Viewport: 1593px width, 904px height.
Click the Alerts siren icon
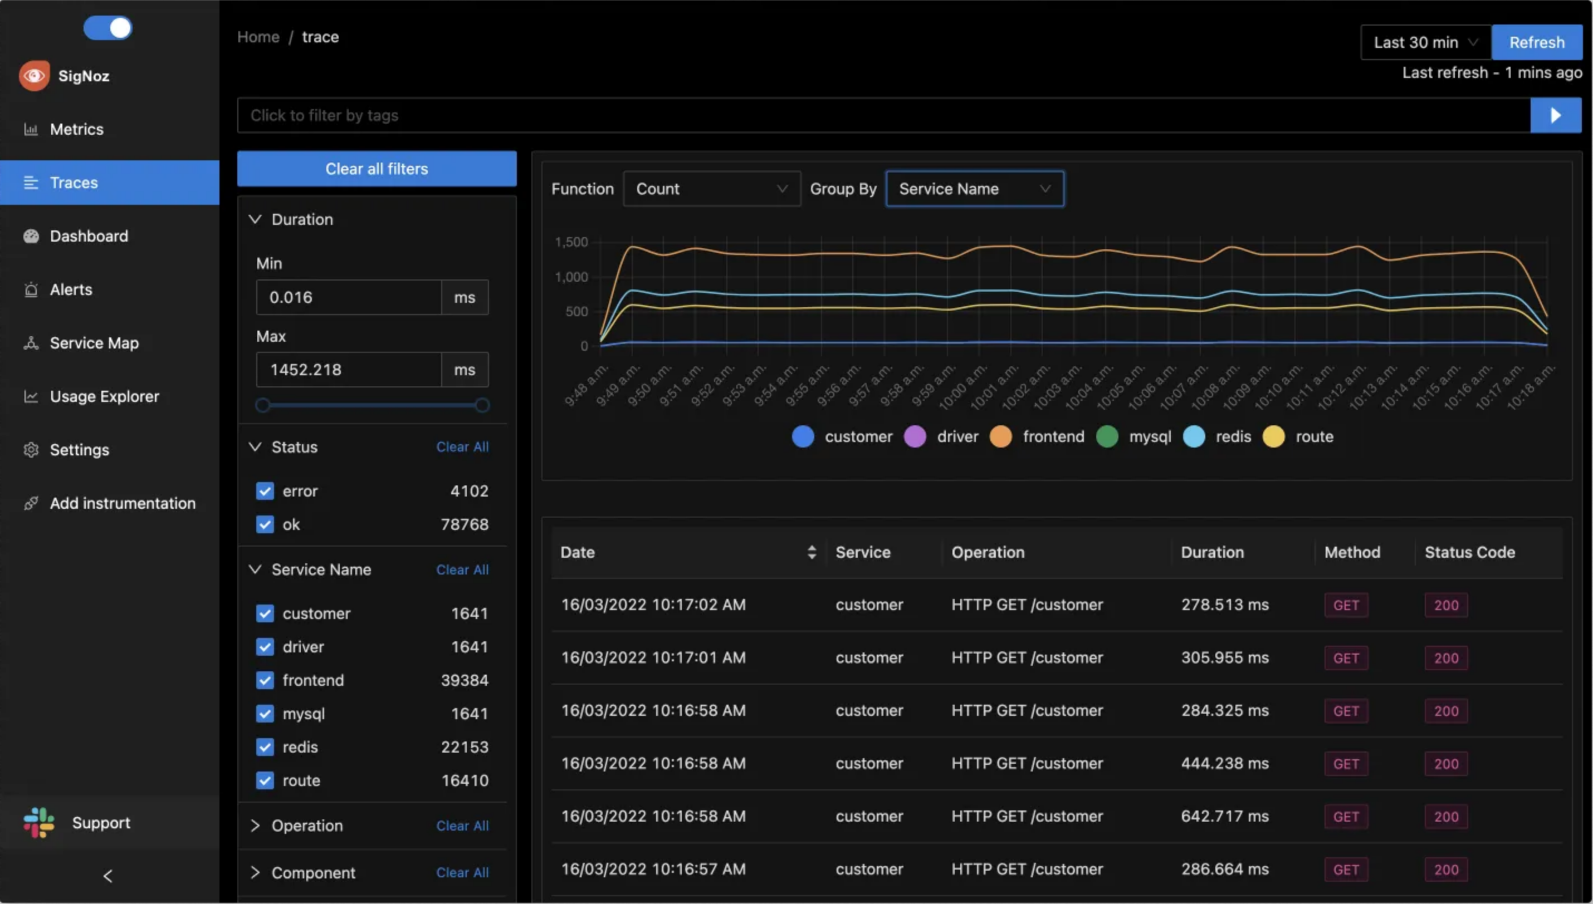pos(31,290)
